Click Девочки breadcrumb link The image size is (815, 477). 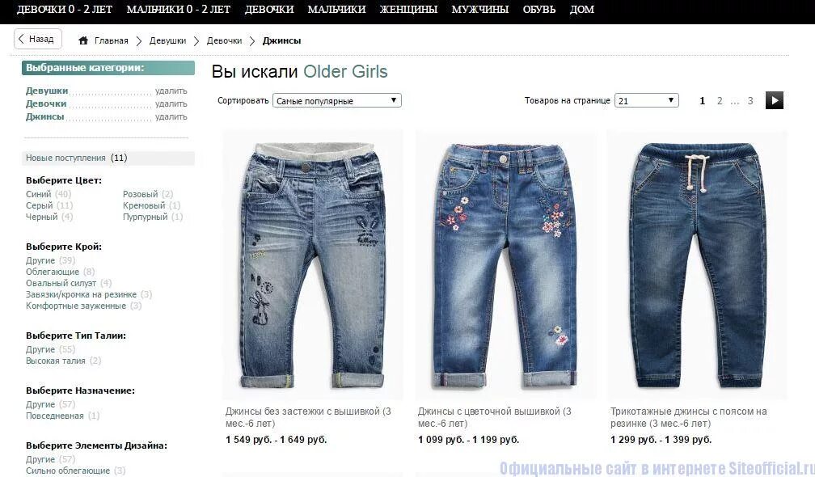coord(224,40)
